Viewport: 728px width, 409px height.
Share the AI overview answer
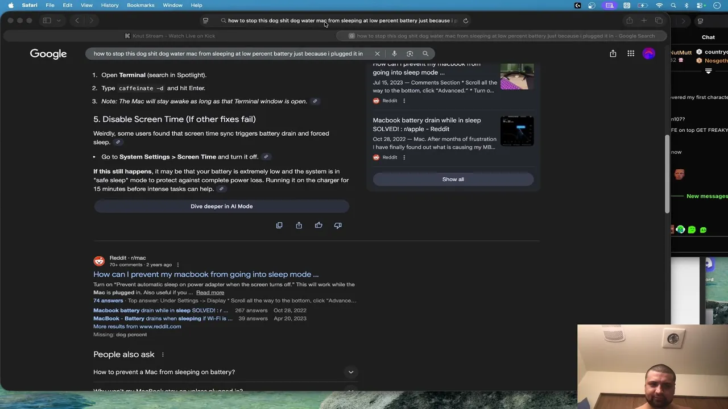tap(299, 226)
